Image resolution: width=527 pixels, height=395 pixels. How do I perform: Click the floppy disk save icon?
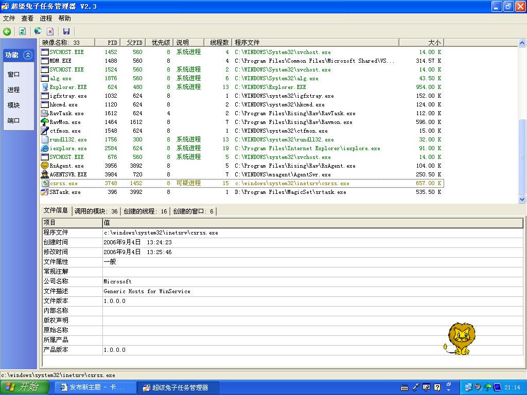(x=66, y=31)
